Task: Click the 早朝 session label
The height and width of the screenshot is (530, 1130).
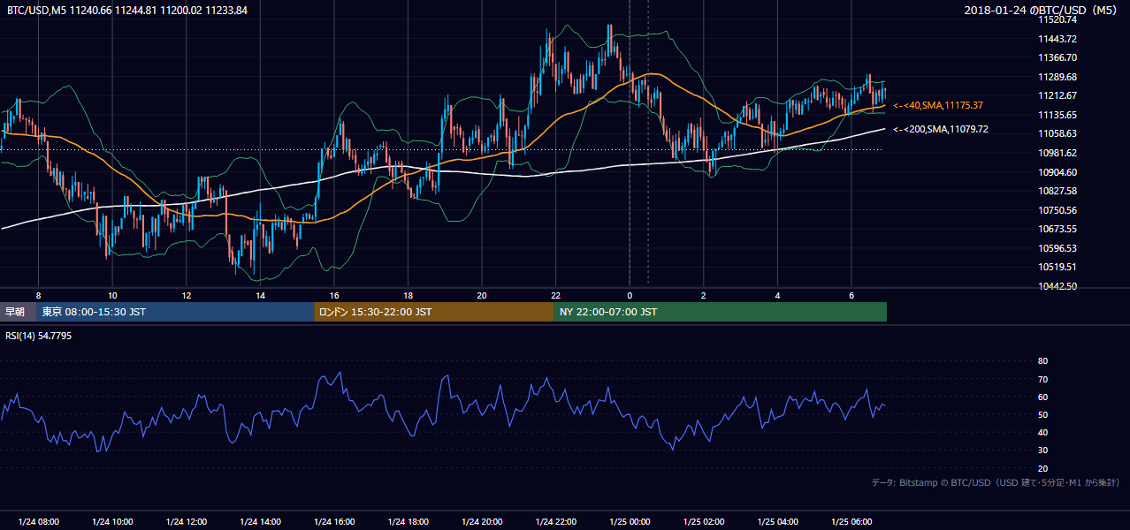Action: (18, 312)
